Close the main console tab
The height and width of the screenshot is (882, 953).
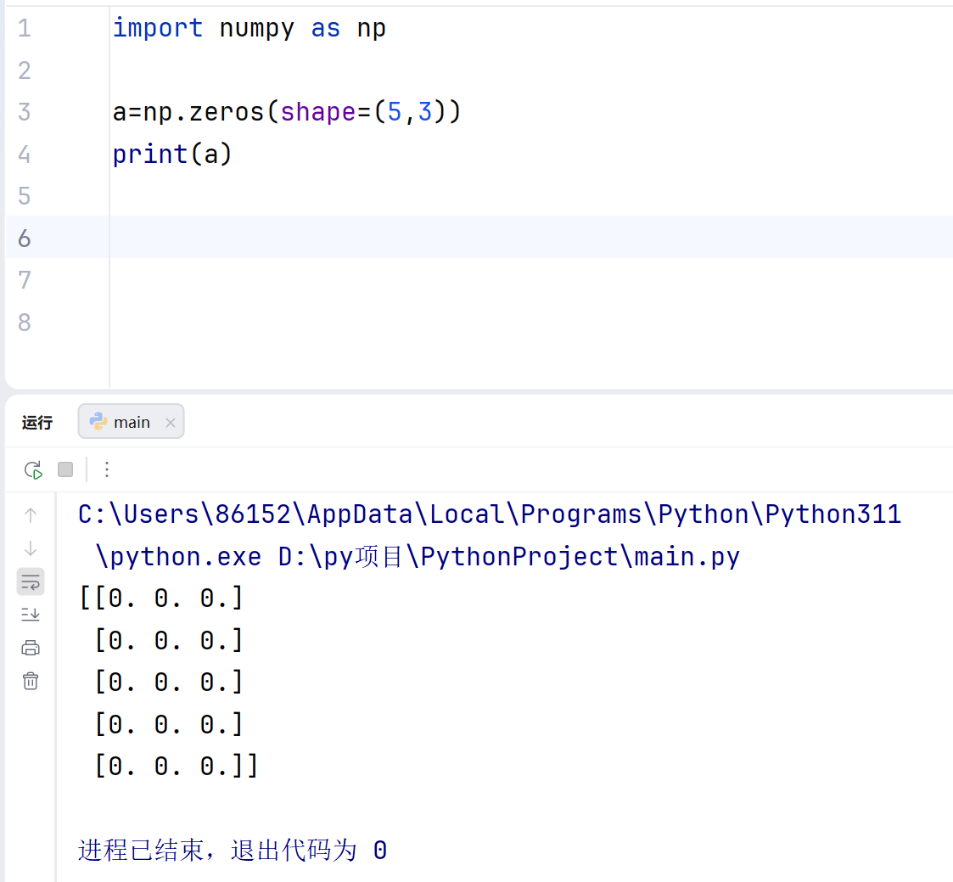(x=170, y=421)
